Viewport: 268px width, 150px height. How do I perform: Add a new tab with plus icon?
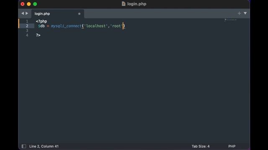pyautogui.click(x=239, y=13)
